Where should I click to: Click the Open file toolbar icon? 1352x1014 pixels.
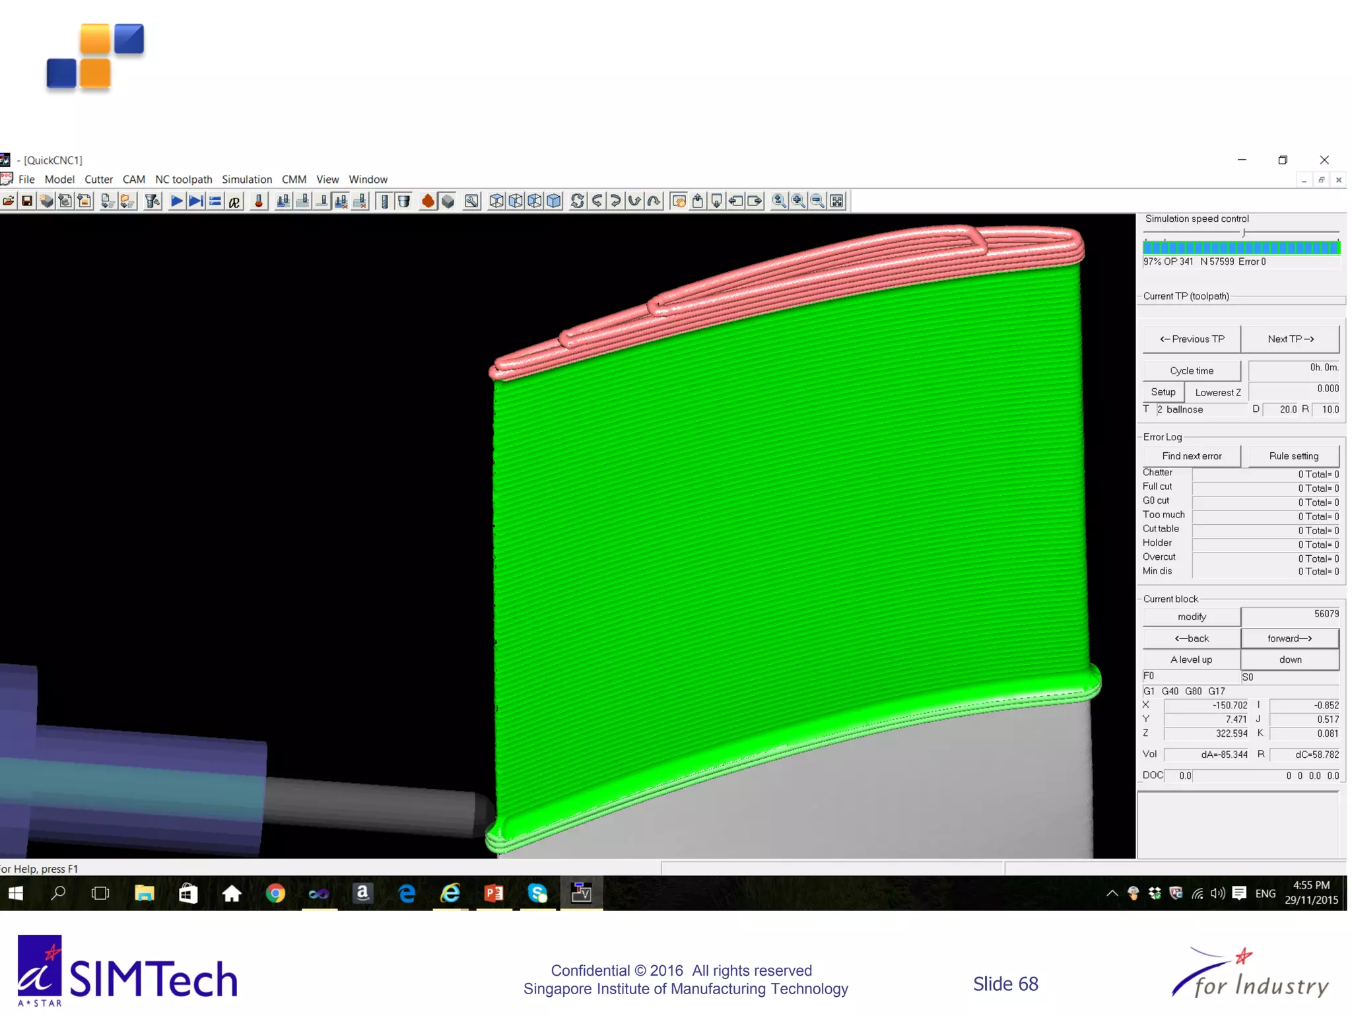[9, 201]
